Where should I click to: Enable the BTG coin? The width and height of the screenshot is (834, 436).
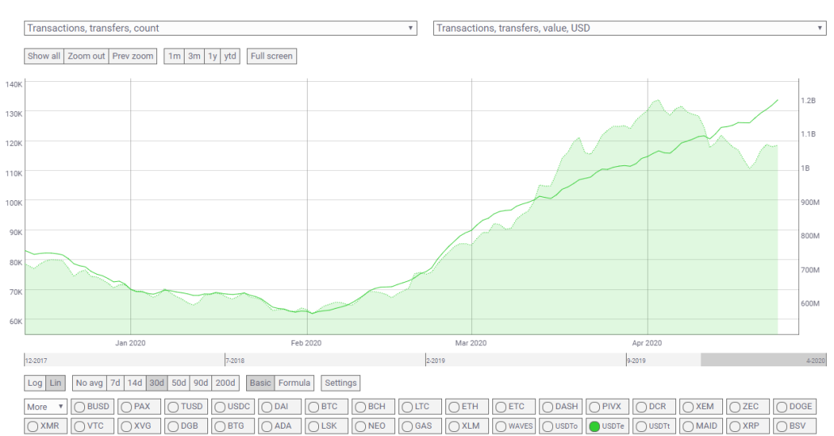click(x=233, y=426)
